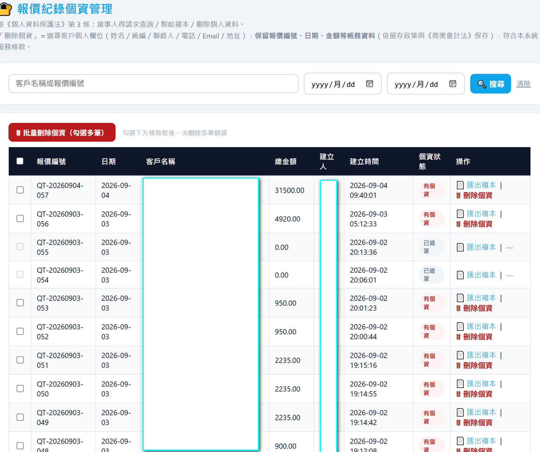Click trash icon in QT-20260903-053 row
The image size is (540, 452).
458,308
